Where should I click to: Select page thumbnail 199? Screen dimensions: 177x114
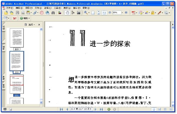click(x=17, y=38)
